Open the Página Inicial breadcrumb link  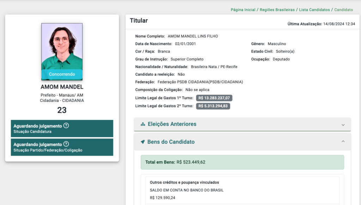coord(243,10)
